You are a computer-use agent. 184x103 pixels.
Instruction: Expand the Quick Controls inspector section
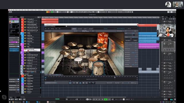(14, 90)
